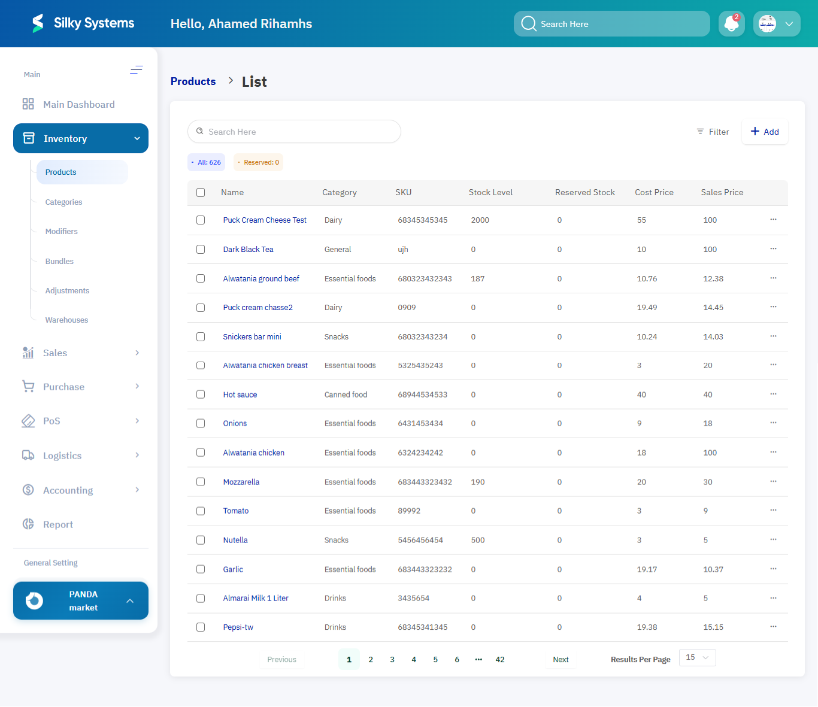Screen dimensions: 818x707
Task: Select the Inventory icon in the sidebar
Action: (x=28, y=138)
